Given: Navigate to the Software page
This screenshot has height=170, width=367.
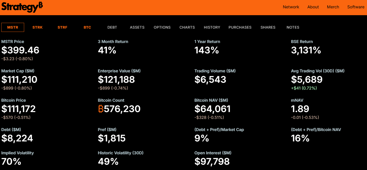Looking at the screenshot, I should (x=356, y=7).
